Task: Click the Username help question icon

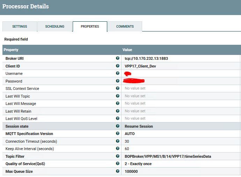Action: (x=118, y=73)
